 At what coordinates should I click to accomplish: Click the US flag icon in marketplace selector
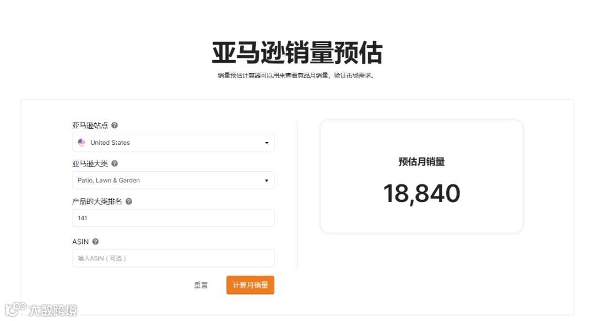pos(82,142)
